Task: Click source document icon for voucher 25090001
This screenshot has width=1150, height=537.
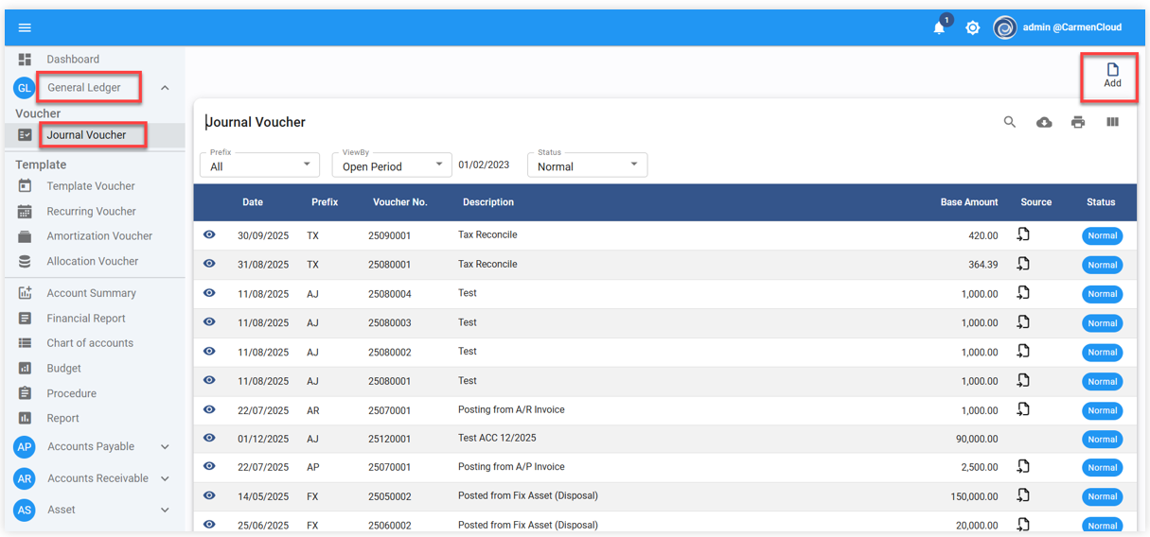Action: (x=1023, y=235)
